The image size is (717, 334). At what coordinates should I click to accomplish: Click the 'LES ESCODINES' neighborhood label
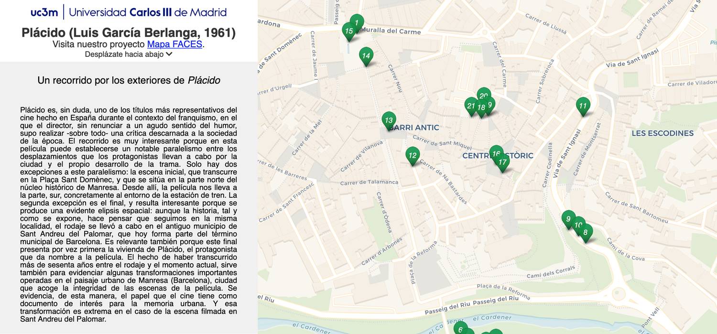(663, 133)
